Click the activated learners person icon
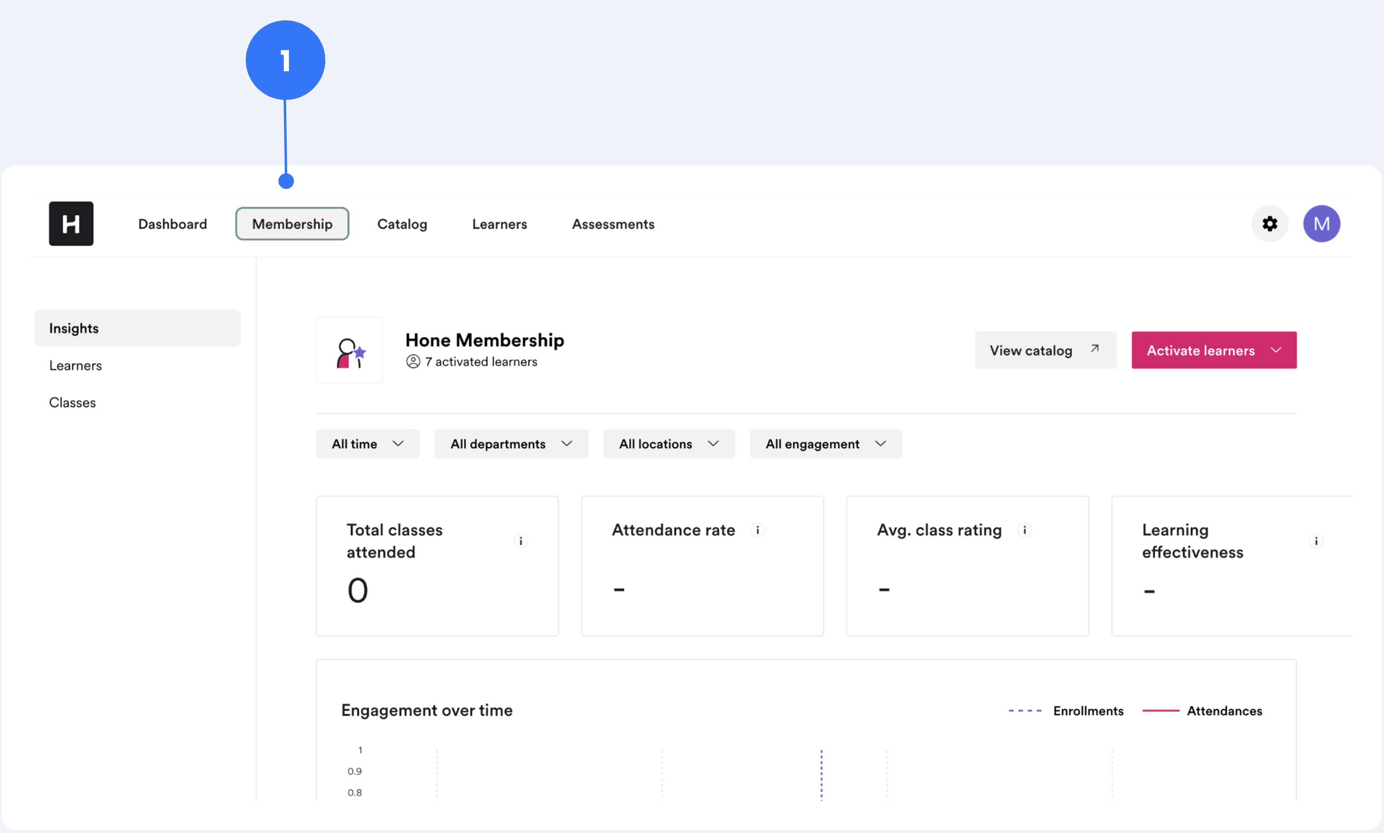 (x=413, y=362)
